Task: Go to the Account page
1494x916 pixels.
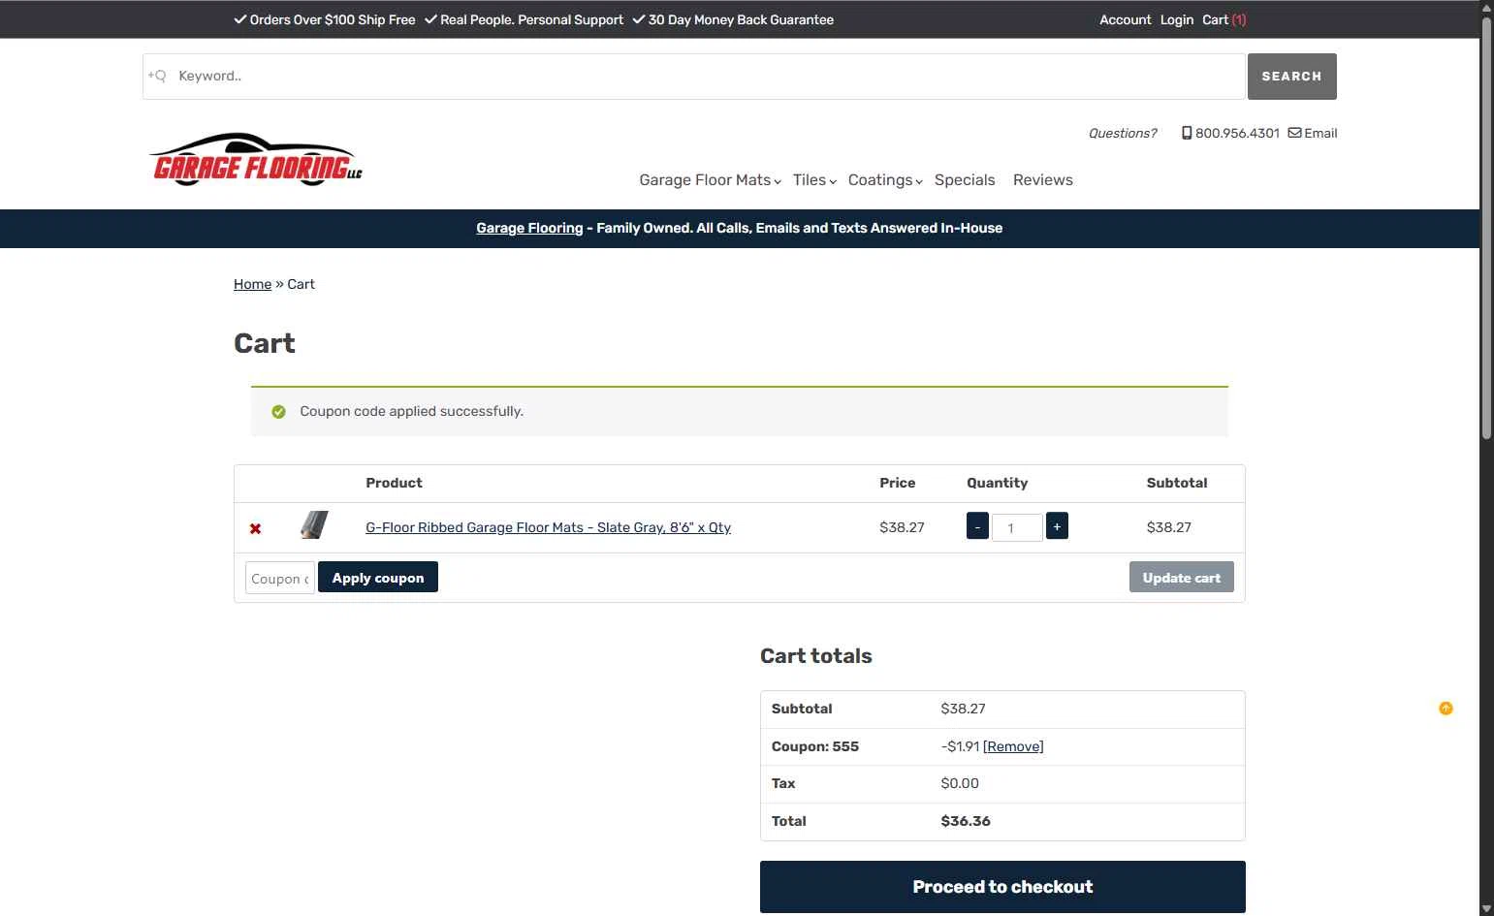Action: [1126, 19]
